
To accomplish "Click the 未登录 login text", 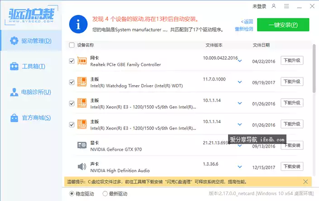I will (x=259, y=6).
